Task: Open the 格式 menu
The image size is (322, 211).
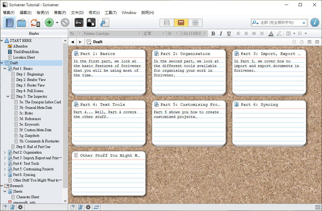Action: pyautogui.click(x=94, y=13)
